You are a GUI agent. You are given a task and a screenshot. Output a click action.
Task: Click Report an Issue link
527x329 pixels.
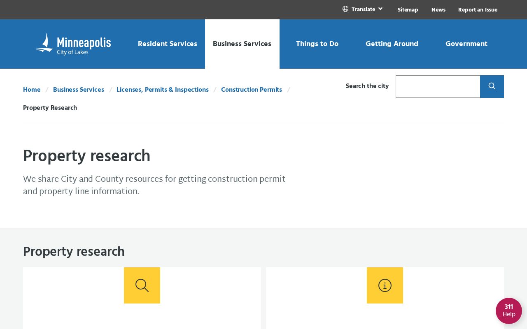(478, 9)
